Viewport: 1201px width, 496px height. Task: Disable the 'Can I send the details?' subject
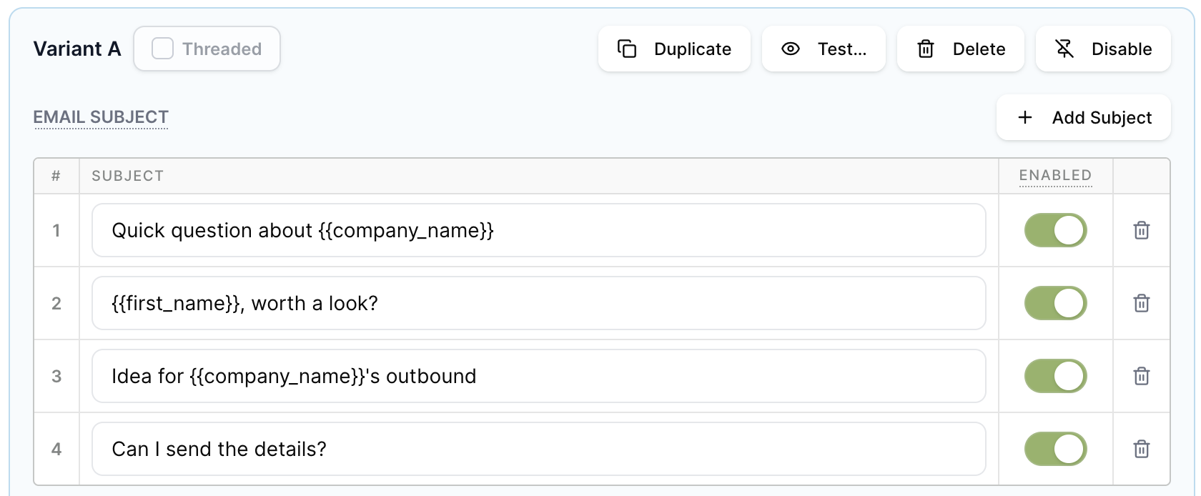[1055, 449]
